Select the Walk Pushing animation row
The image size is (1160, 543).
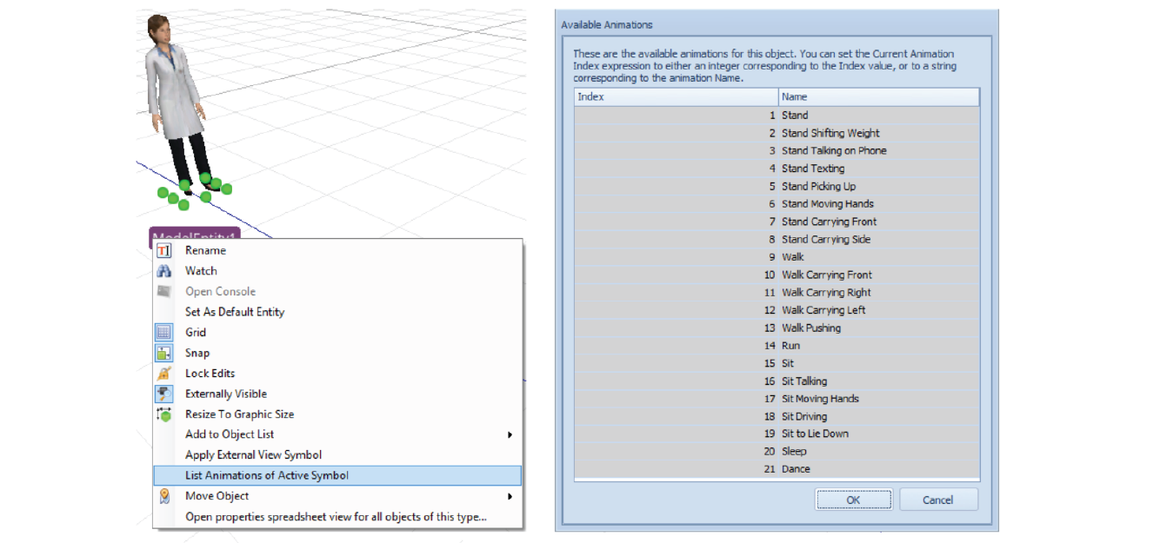[x=810, y=328]
